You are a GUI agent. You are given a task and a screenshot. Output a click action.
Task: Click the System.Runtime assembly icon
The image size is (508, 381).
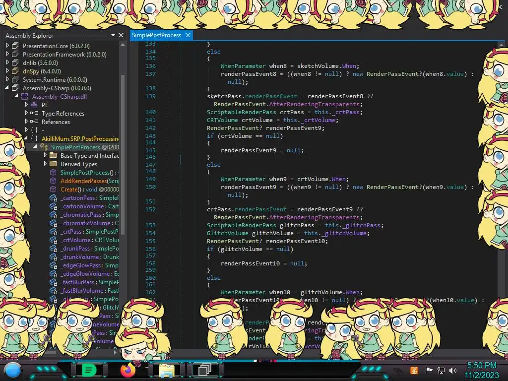click(15, 79)
